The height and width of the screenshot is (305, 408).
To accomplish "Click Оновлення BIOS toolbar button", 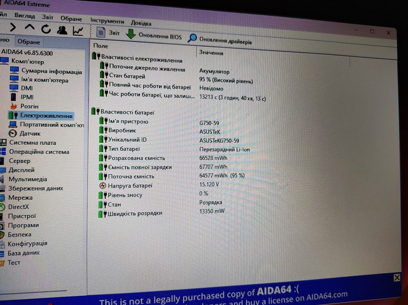I will [x=154, y=35].
